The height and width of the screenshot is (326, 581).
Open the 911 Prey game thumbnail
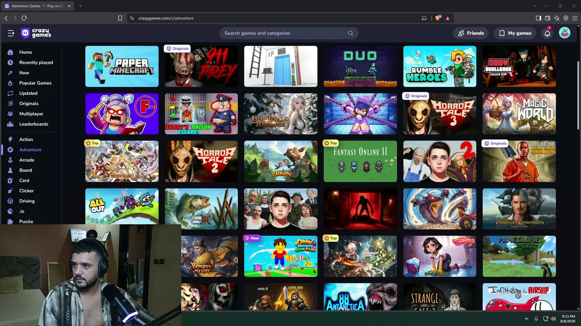click(x=201, y=66)
